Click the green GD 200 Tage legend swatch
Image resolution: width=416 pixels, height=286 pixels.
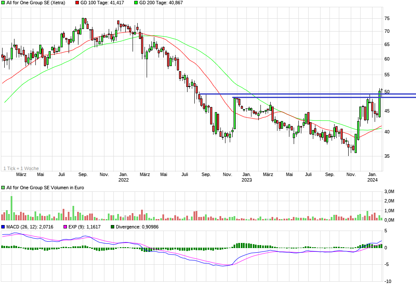pos(136,3)
